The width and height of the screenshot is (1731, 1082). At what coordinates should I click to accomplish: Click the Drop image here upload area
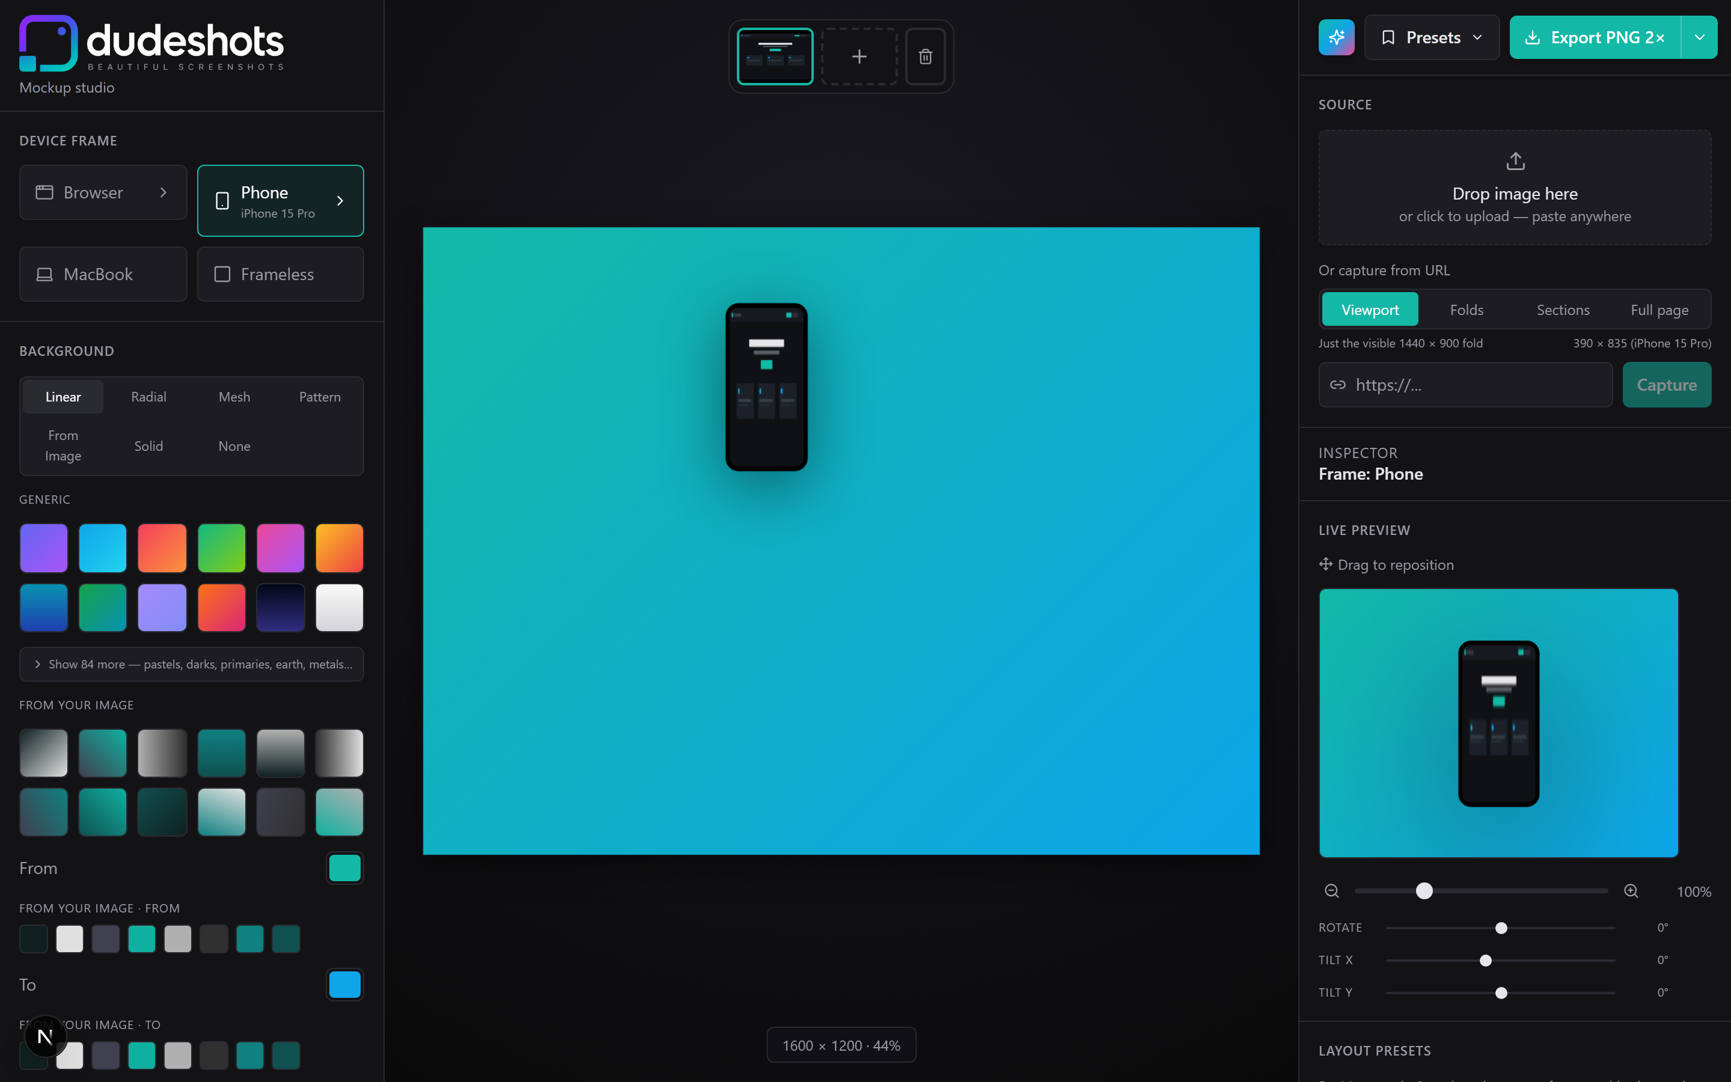pyautogui.click(x=1515, y=188)
